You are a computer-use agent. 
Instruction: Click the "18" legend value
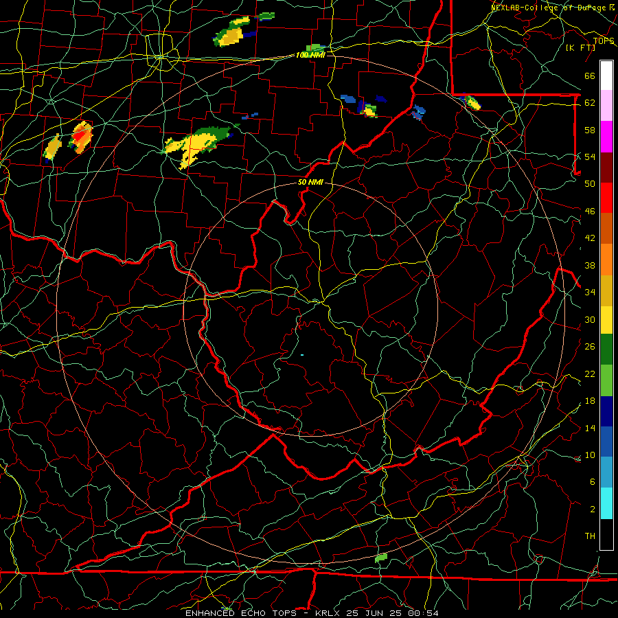(x=590, y=401)
